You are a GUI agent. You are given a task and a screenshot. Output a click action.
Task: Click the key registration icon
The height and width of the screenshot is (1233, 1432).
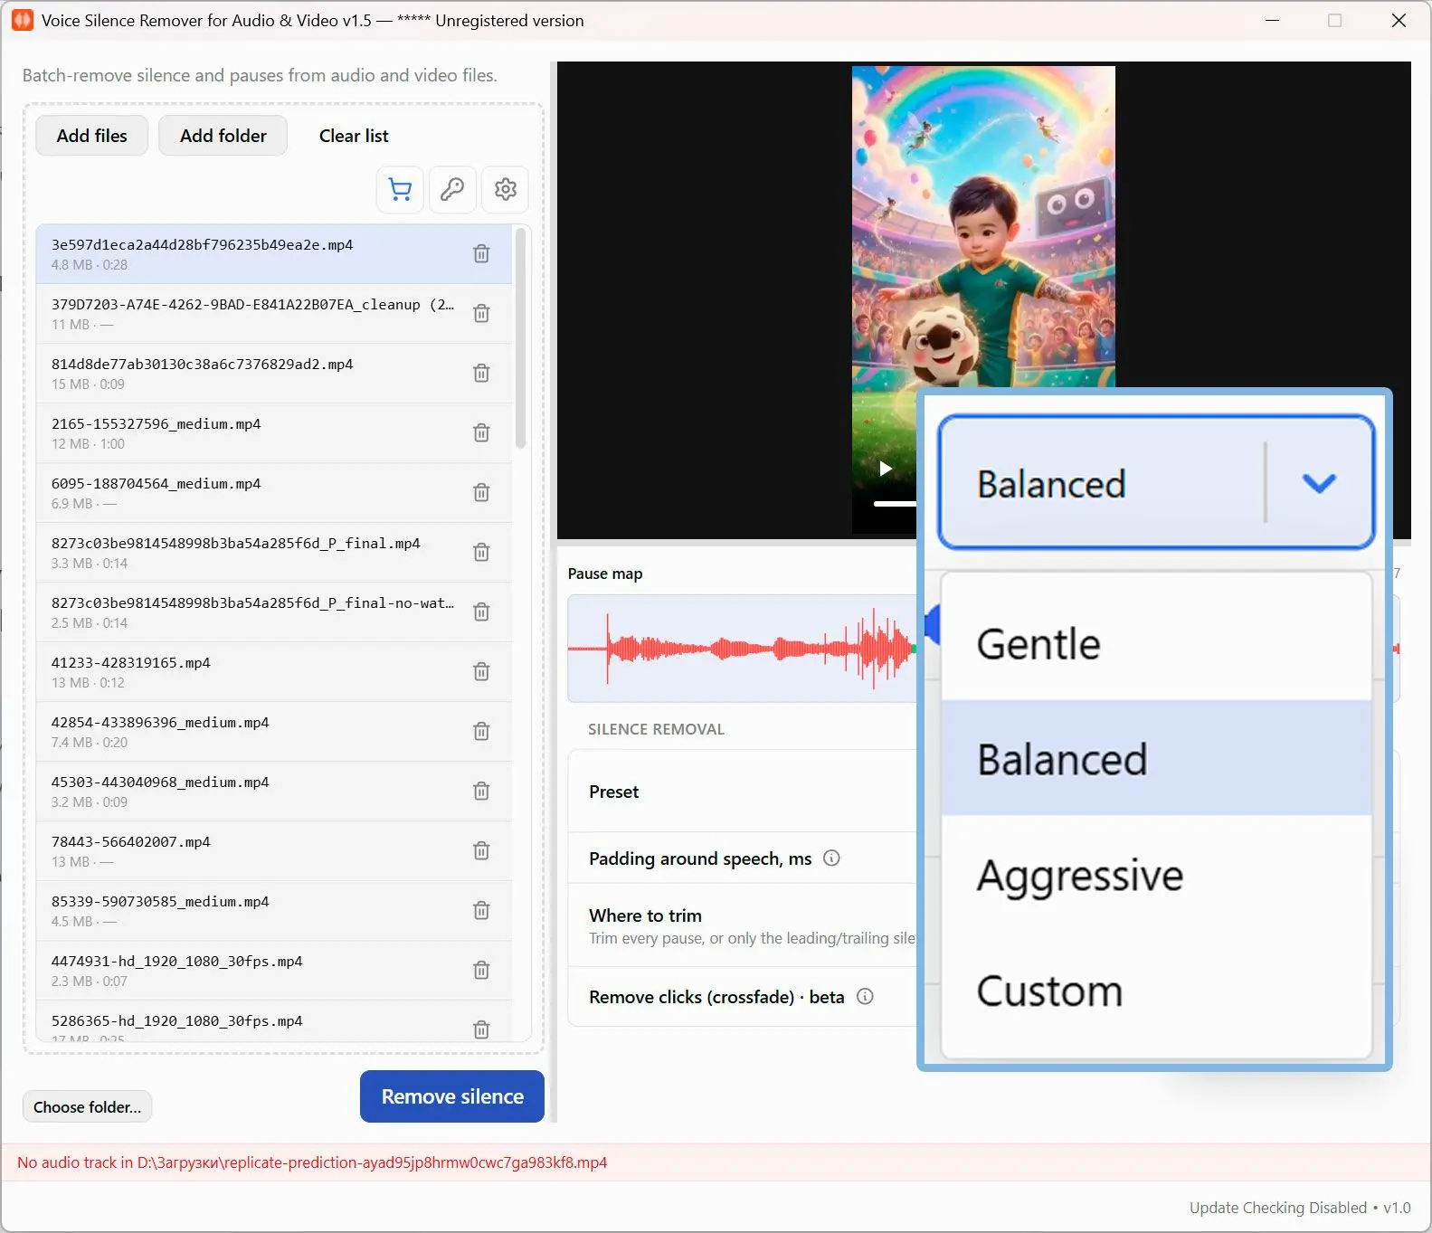(452, 189)
